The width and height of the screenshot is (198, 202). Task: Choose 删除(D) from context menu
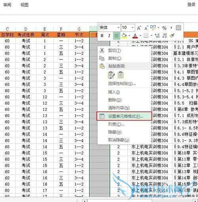pyautogui.click(x=115, y=100)
